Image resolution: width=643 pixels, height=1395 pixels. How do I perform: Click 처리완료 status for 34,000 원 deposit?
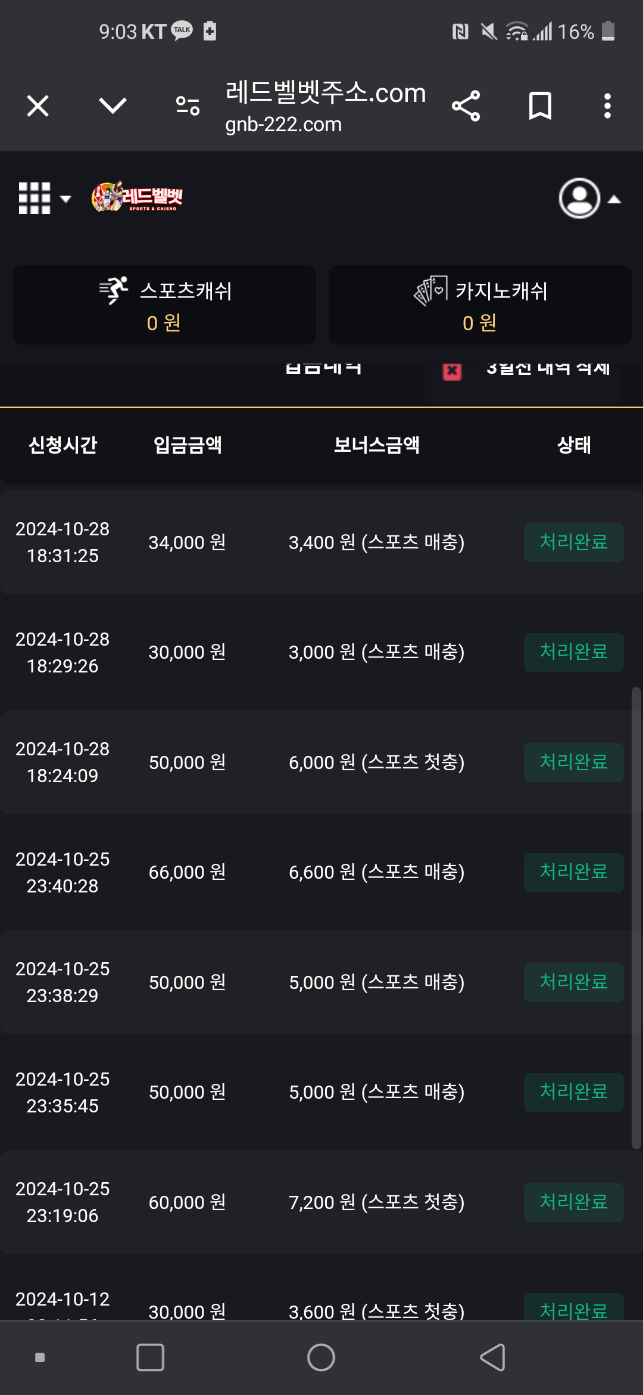574,542
